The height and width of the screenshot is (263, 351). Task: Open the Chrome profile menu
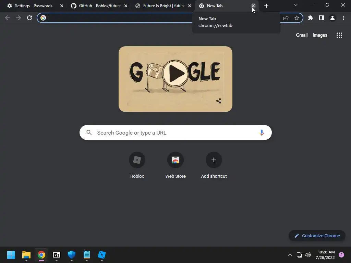(x=332, y=18)
